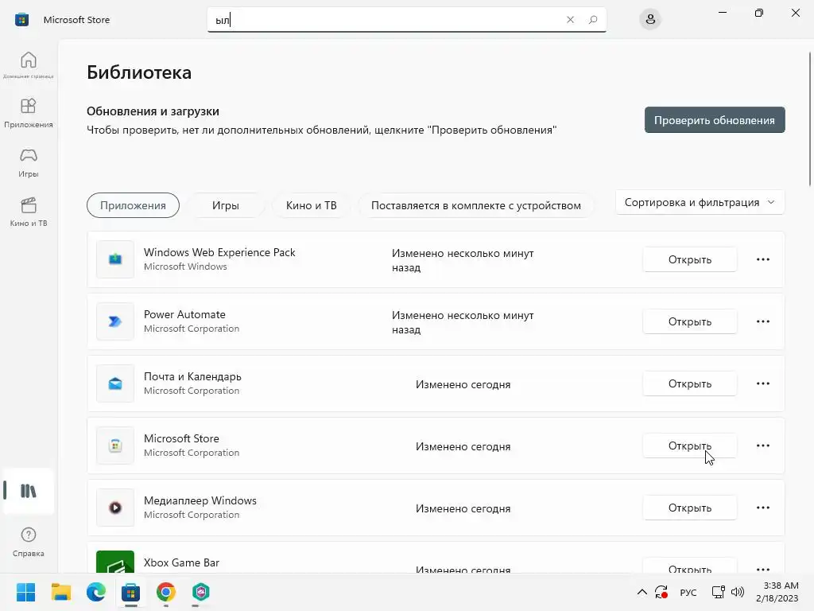The height and width of the screenshot is (611, 814).
Task: Click the vertical scrollbar thumb
Action: [810, 119]
